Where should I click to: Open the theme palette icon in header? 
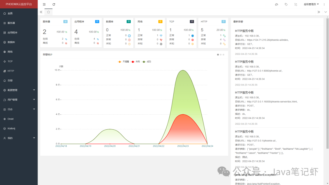277,4
